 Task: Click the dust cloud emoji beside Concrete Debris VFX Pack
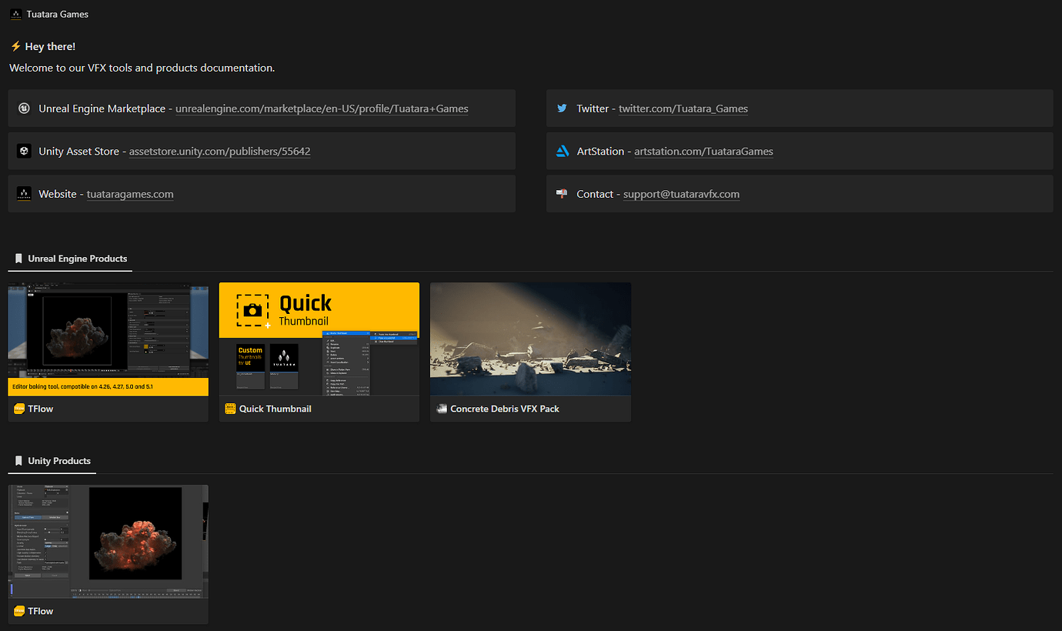coord(441,409)
